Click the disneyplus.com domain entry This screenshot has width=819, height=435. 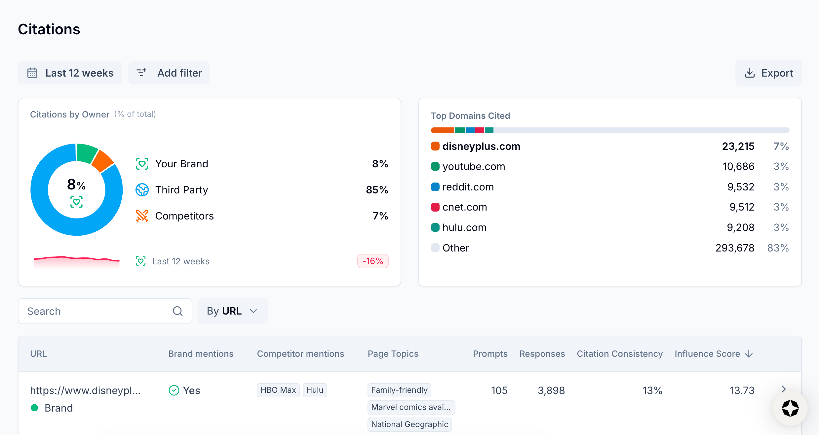(481, 146)
